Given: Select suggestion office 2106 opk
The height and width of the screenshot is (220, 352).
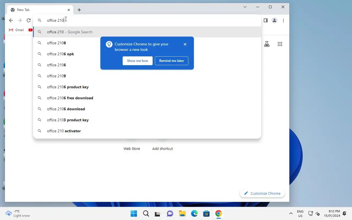Looking at the screenshot, I should 147,54.
